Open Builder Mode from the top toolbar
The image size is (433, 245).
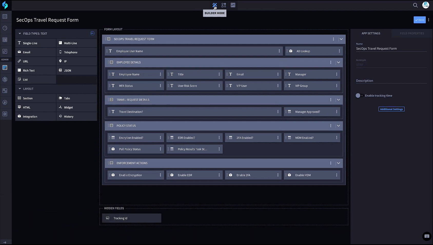214,5
